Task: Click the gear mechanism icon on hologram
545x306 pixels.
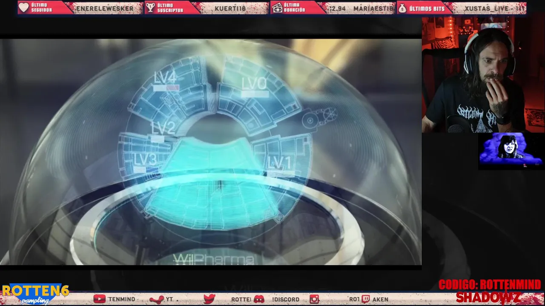Action: tap(320, 118)
